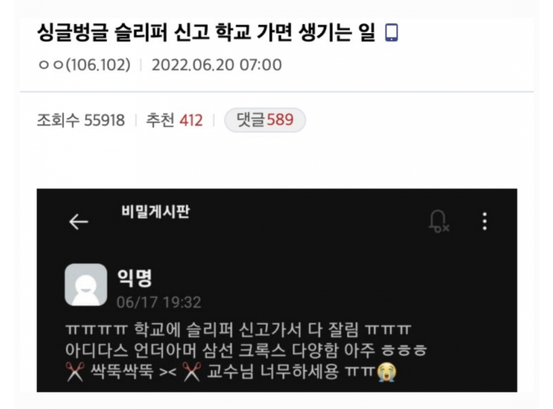Select the 익명 username label

pyautogui.click(x=134, y=278)
